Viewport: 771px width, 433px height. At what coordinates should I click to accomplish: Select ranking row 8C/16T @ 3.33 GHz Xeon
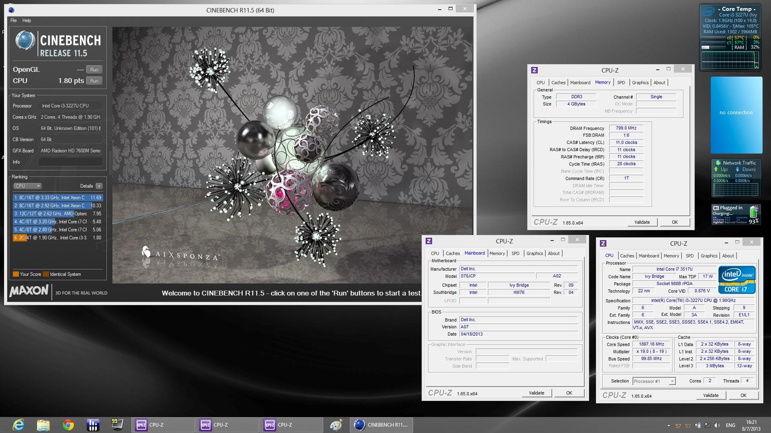coord(58,198)
